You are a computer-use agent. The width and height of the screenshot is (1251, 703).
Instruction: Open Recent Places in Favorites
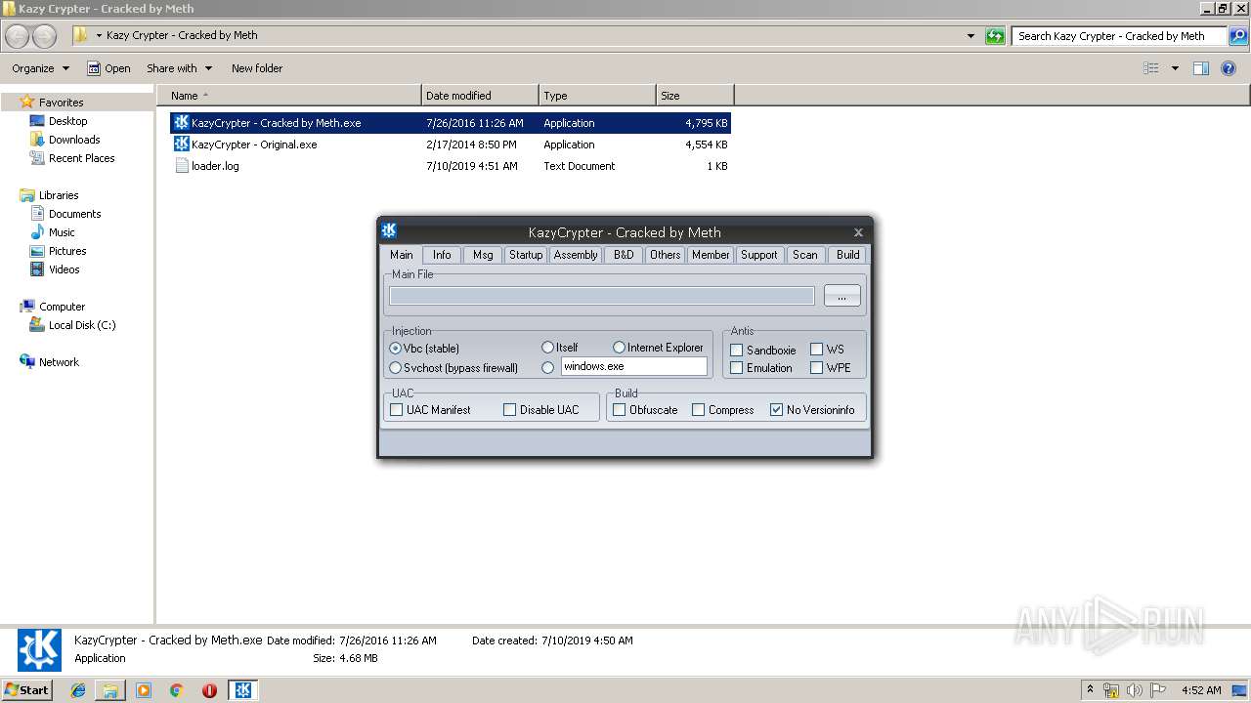pos(72,158)
